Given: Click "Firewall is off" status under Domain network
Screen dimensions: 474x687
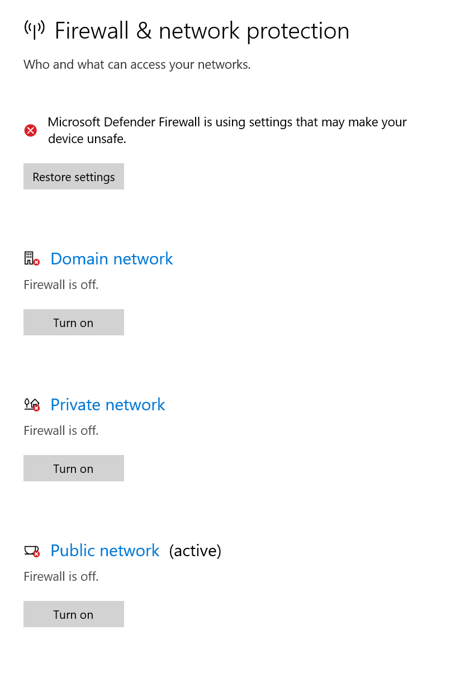Looking at the screenshot, I should tap(61, 285).
